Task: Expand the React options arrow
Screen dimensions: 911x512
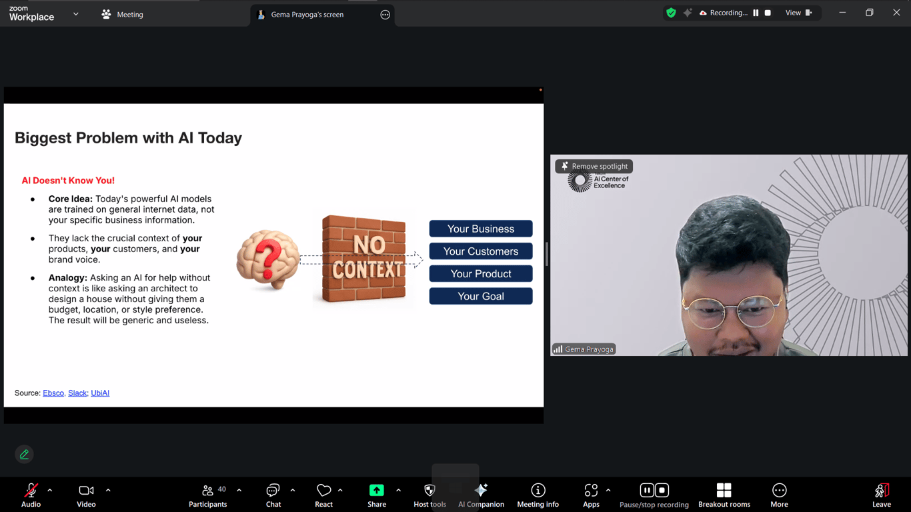Action: [x=340, y=491]
